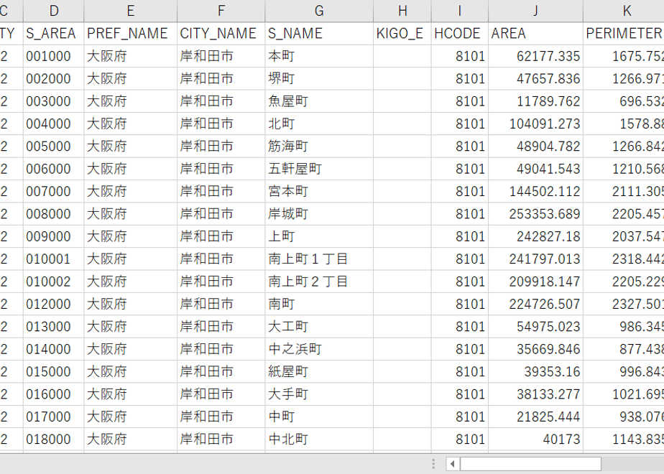
Task: Select column K header
Action: (x=624, y=11)
